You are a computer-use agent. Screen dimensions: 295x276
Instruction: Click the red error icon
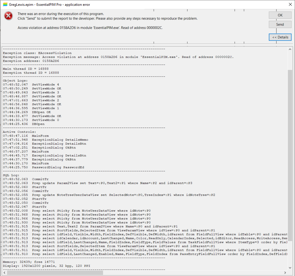click(8, 16)
